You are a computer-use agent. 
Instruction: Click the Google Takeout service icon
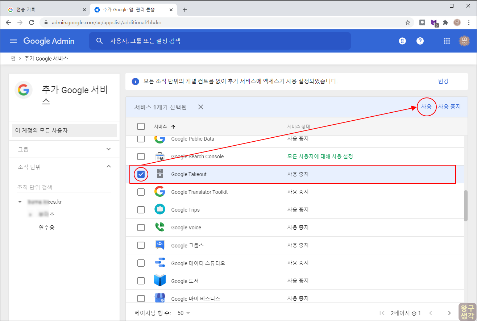point(160,174)
